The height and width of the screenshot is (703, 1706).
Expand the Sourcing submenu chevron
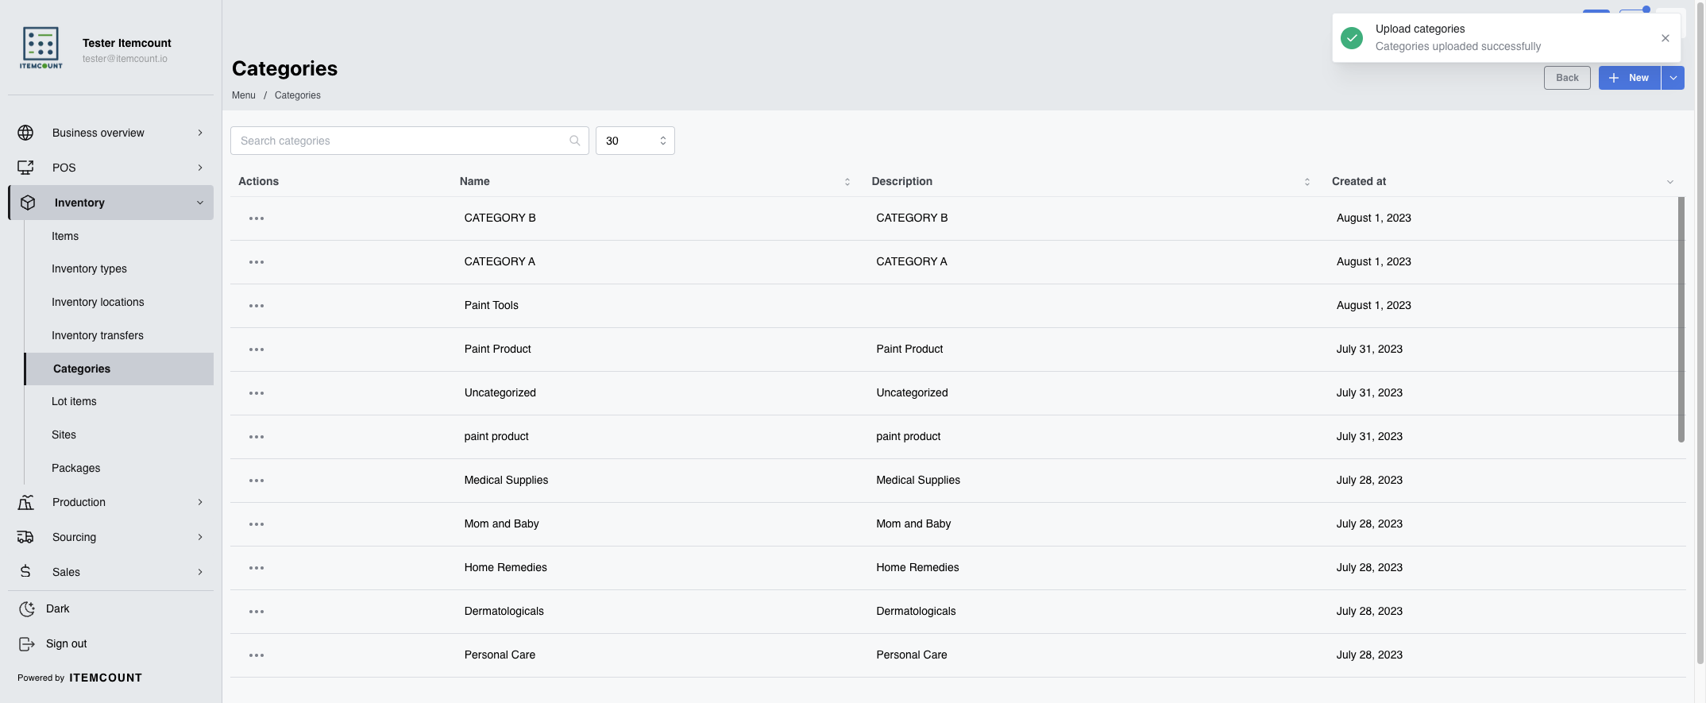[x=200, y=537]
